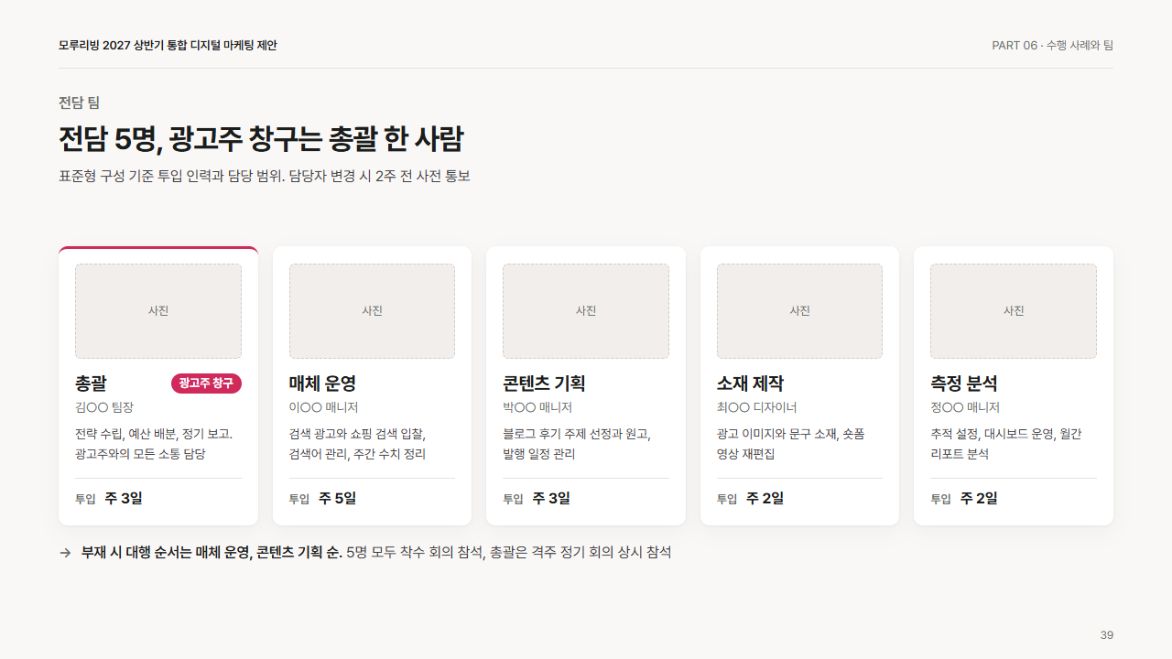The width and height of the screenshot is (1172, 659).
Task: Click the photo placeholder in the 소재 제작 card
Action: click(x=799, y=311)
